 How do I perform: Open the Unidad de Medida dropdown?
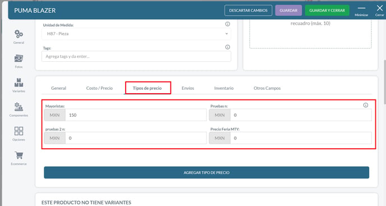[136, 34]
